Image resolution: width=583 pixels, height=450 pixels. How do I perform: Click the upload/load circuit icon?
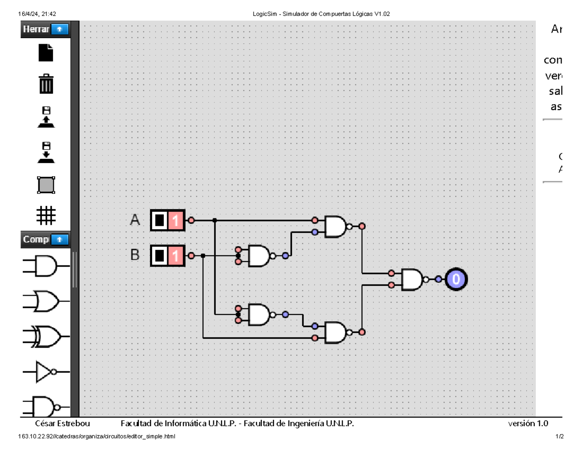tap(46, 117)
